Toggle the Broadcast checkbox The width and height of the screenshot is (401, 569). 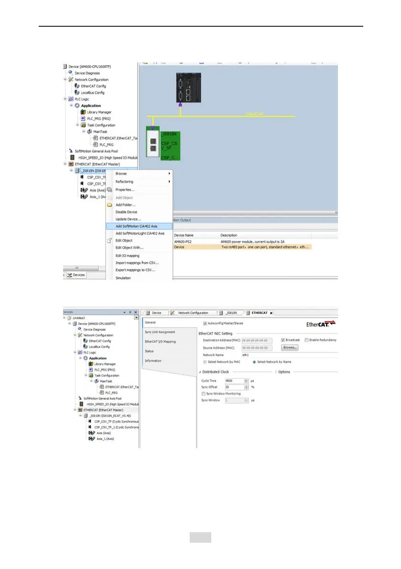(x=282, y=340)
